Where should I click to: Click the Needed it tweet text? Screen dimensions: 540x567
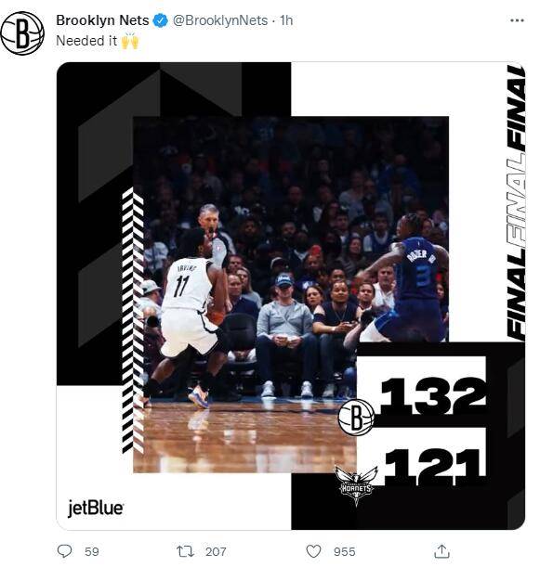(86, 41)
